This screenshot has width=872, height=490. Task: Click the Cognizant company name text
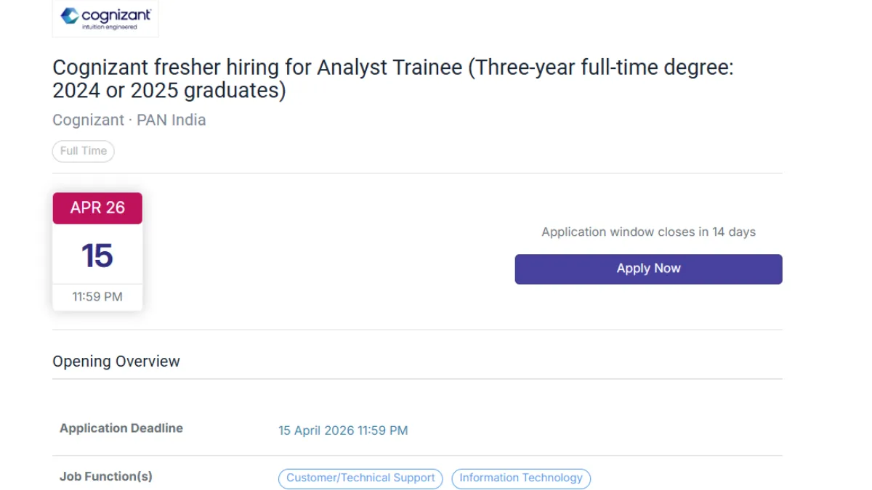tap(87, 120)
